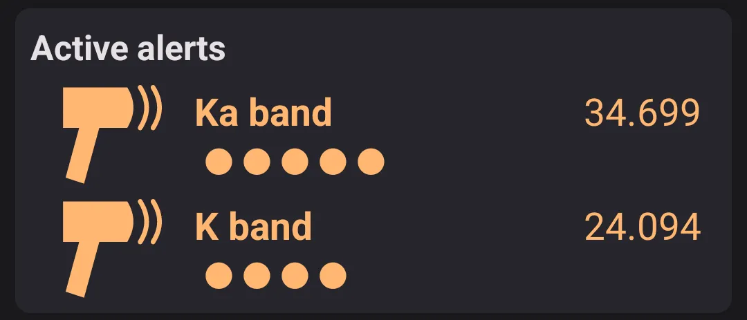Click the 24.094 frequency value
The width and height of the screenshot is (747, 320).
(643, 227)
